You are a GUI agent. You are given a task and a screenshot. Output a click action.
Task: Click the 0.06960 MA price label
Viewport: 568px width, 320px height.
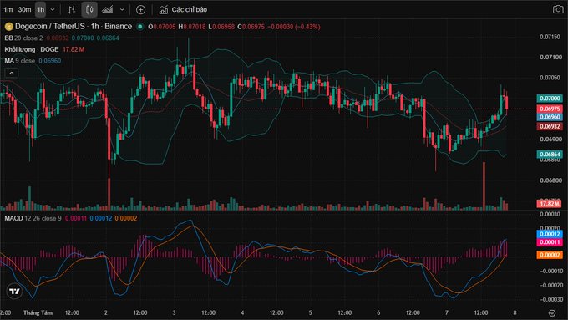pos(550,117)
